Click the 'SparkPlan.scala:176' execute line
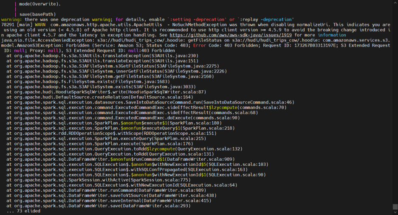This screenshot has height=215, width=398. pyautogui.click(x=100, y=144)
